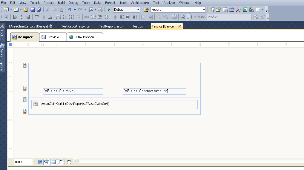Click the horizontal scroll left arrow

[76, 161]
